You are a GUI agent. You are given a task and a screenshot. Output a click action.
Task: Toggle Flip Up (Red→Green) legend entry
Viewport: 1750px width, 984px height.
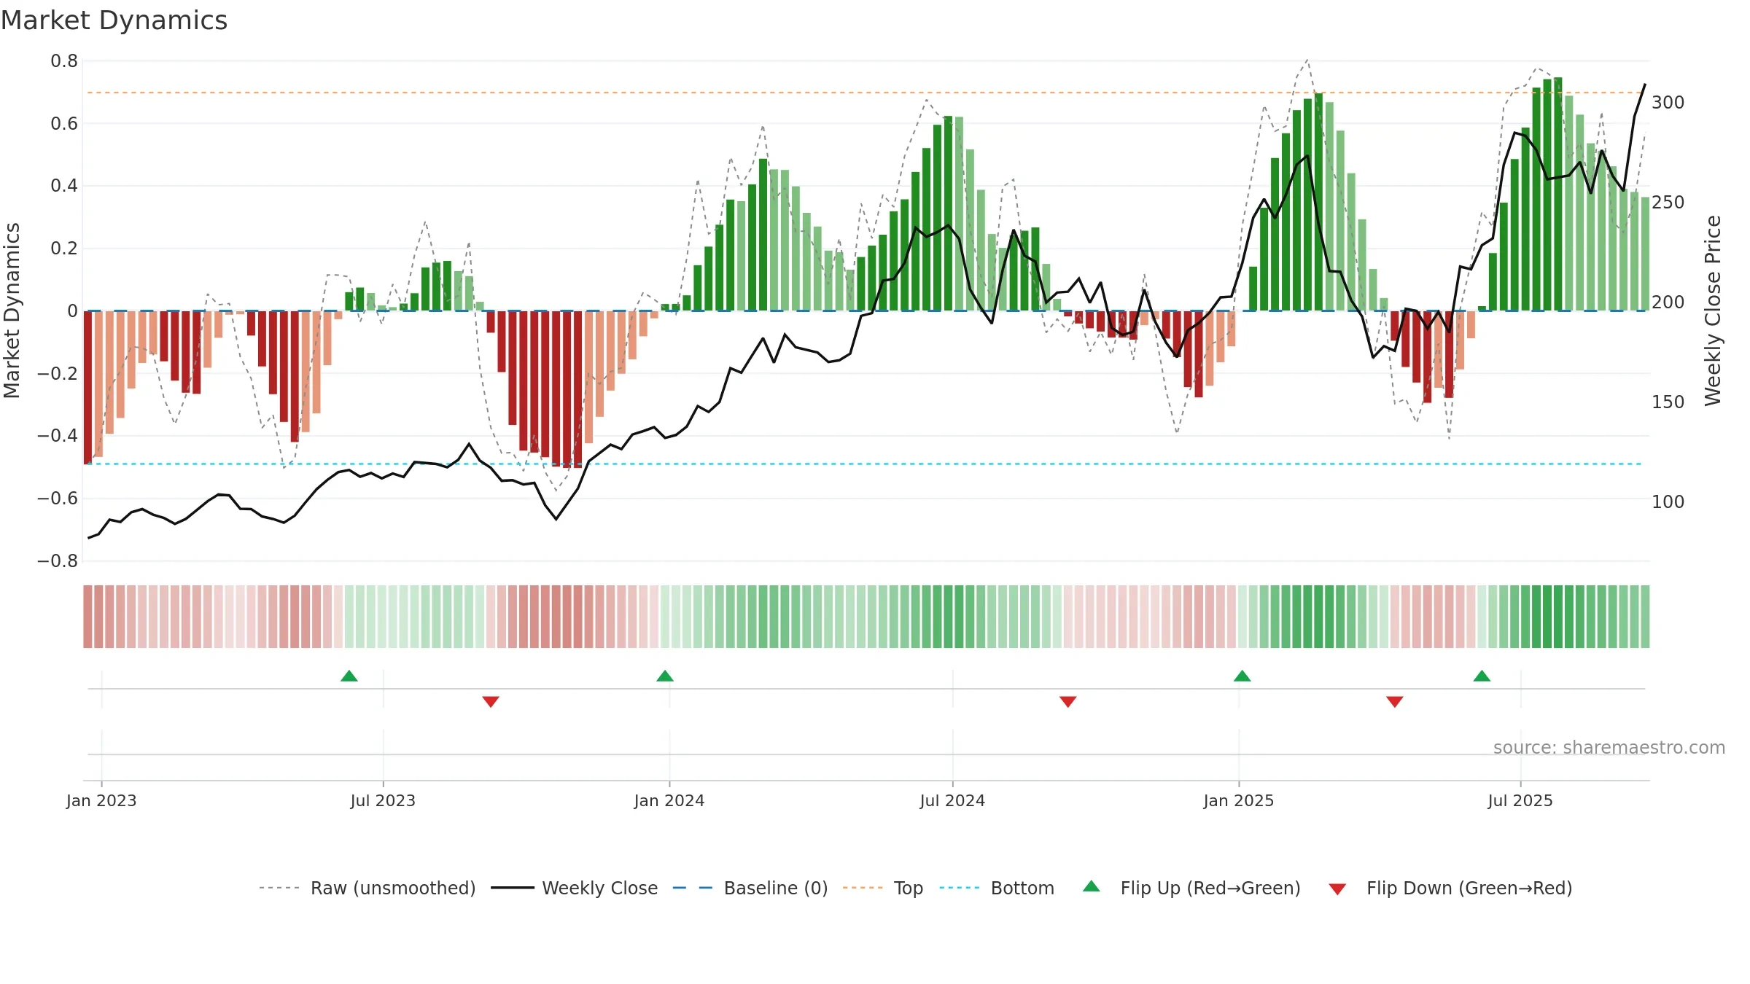coord(1191,888)
